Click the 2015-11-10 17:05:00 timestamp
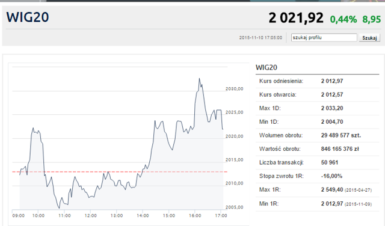 click(260, 37)
